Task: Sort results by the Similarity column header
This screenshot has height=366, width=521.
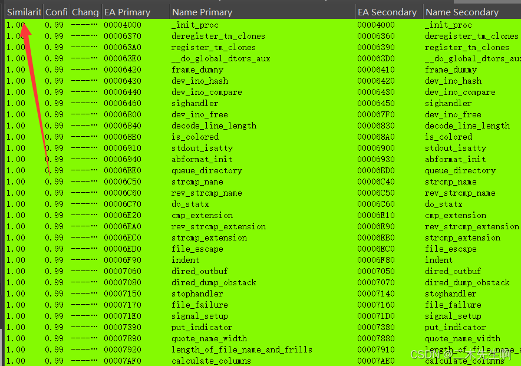Action: (22, 11)
